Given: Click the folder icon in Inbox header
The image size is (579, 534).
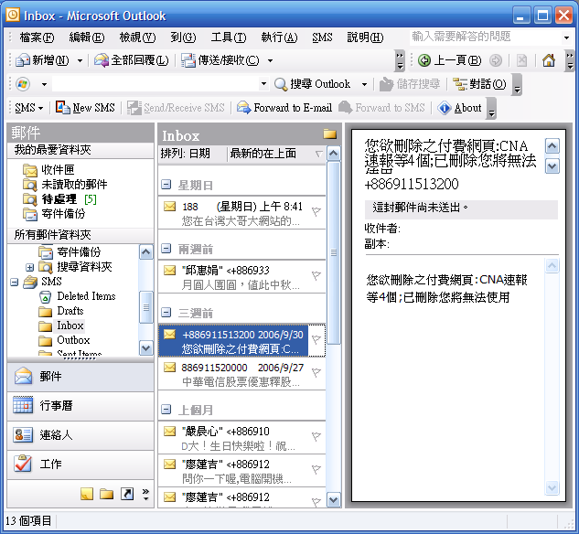Looking at the screenshot, I should click(x=330, y=134).
